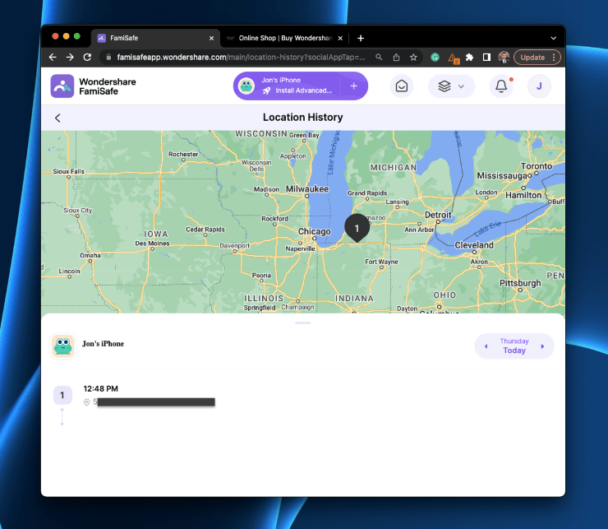Click Toronto label on the map
Image resolution: width=608 pixels, height=529 pixels.
pos(537,166)
